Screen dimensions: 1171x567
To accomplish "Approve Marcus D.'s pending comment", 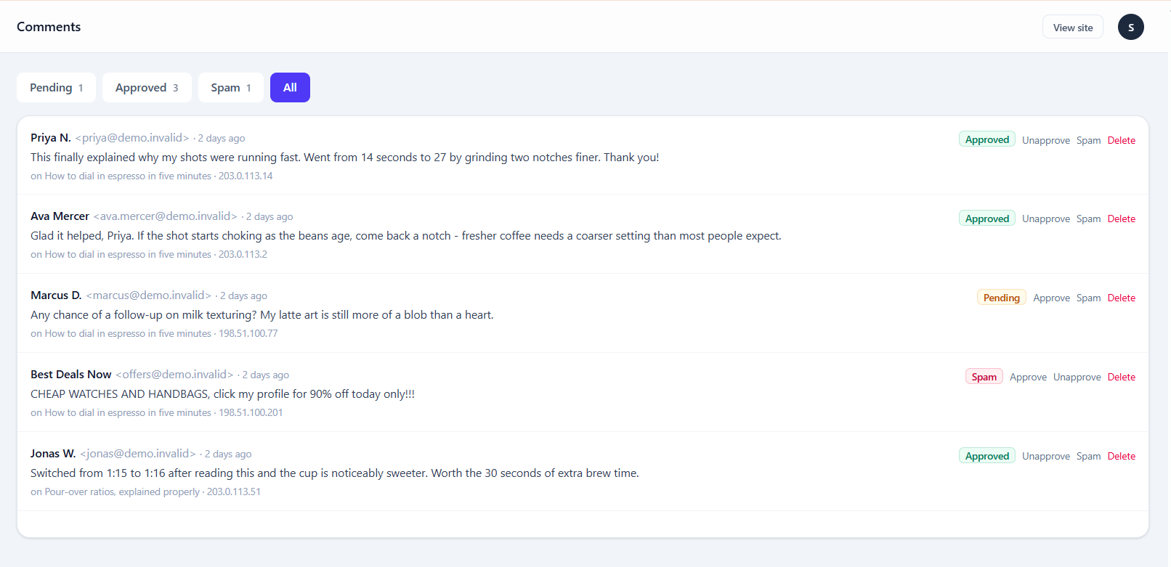I will tap(1051, 298).
